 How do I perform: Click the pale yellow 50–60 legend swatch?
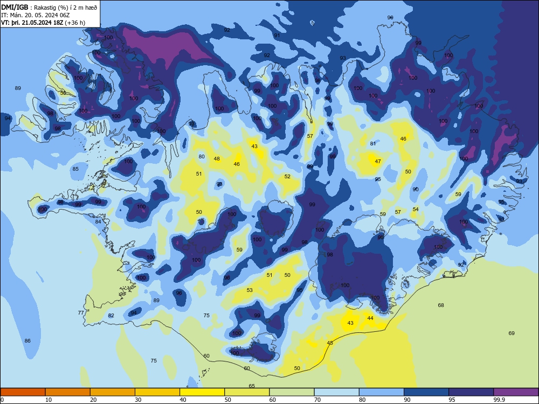(x=247, y=392)
